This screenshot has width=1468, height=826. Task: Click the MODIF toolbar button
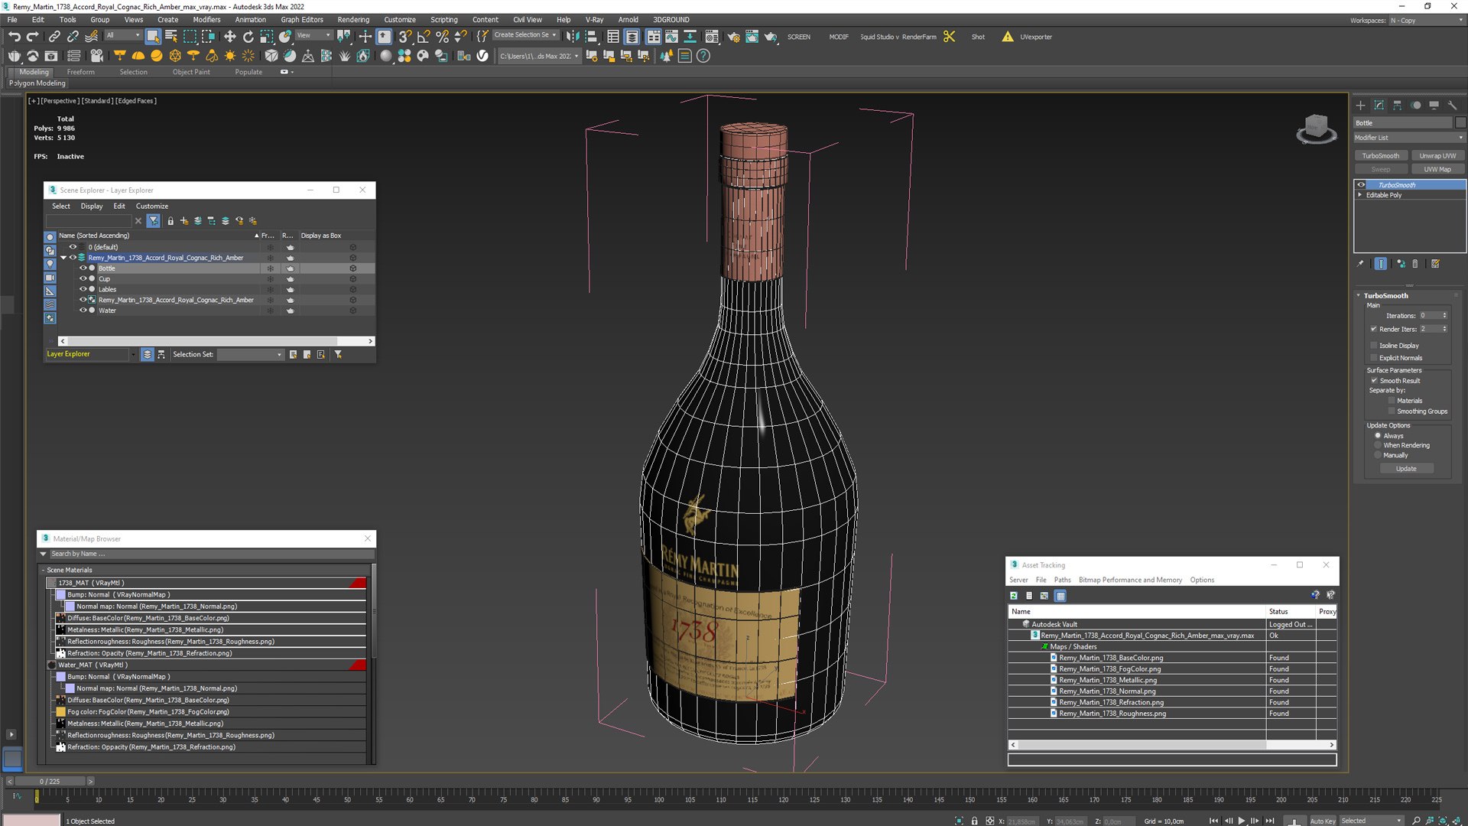(839, 37)
